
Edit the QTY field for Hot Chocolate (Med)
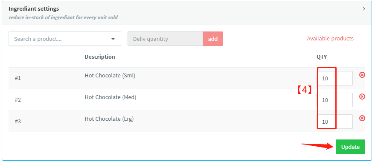335,100
